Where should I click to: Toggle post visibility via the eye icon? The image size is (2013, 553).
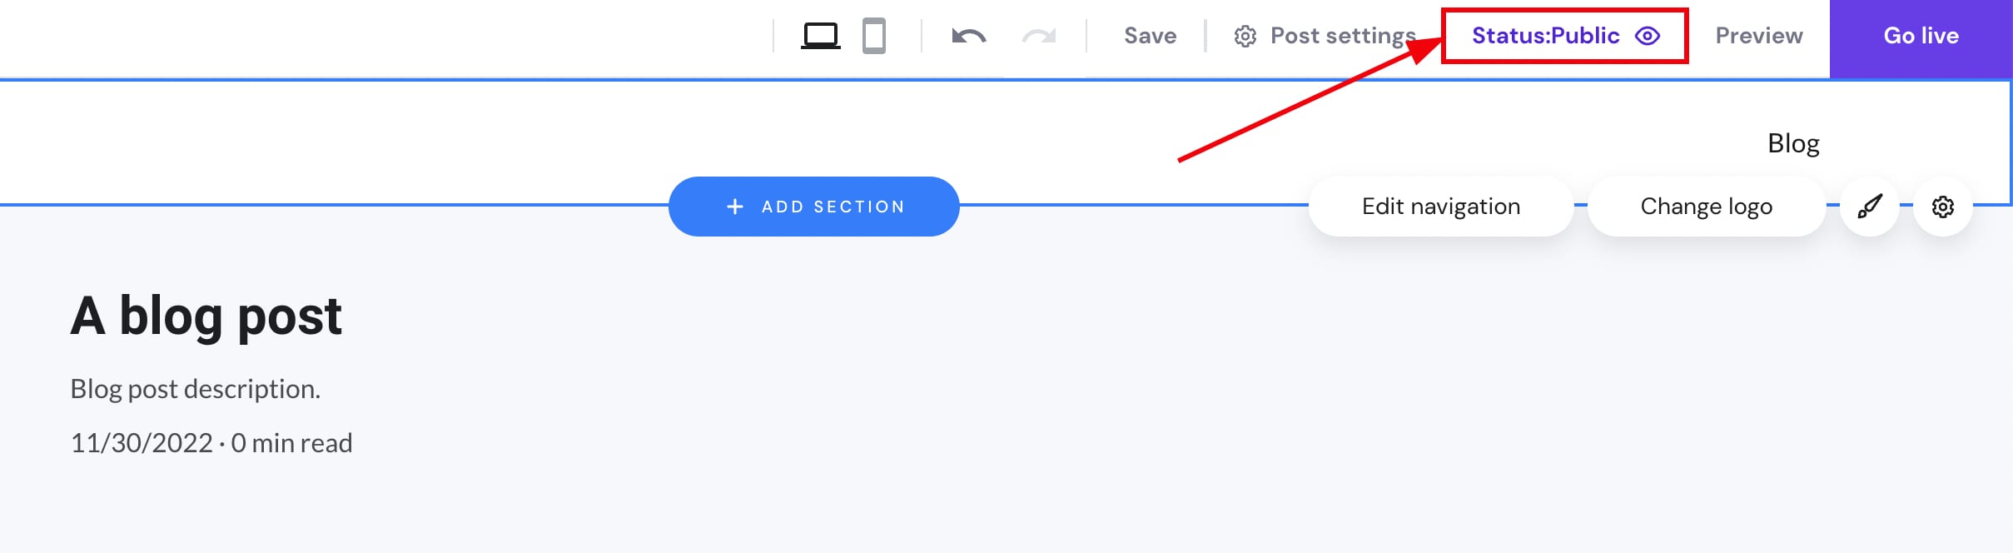pos(1648,36)
